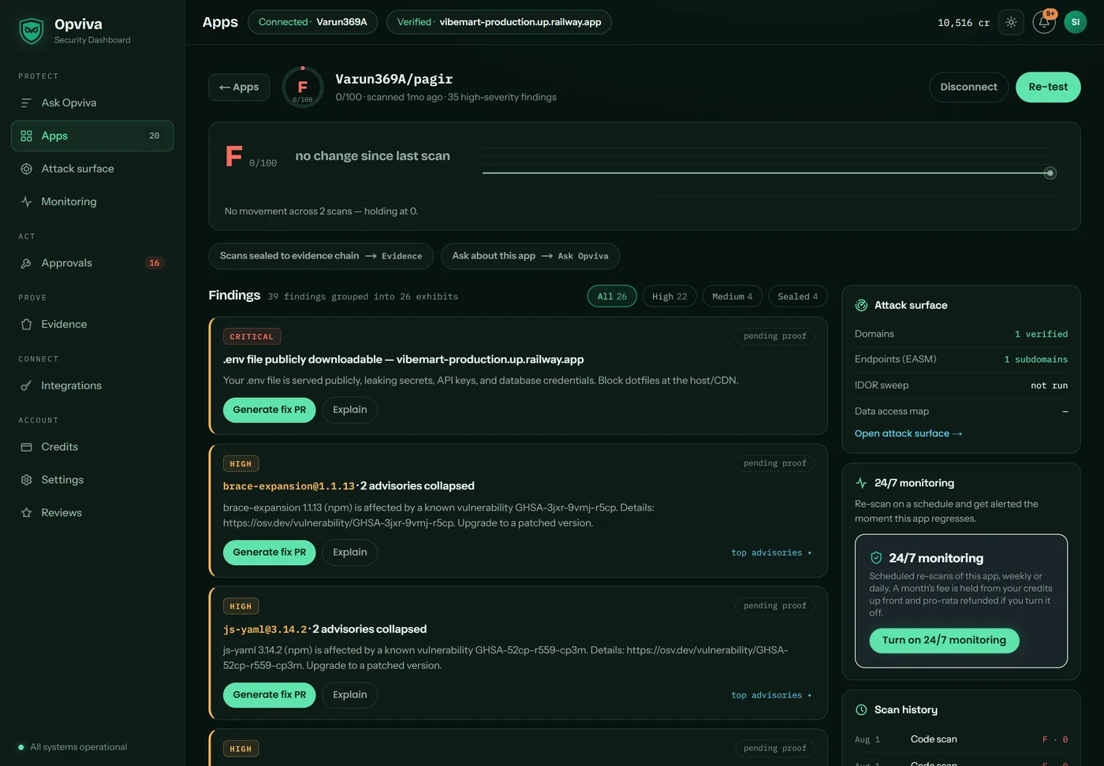Click the shield icon in the monitoring card
Viewport: 1104px width, 766px height.
(x=876, y=558)
